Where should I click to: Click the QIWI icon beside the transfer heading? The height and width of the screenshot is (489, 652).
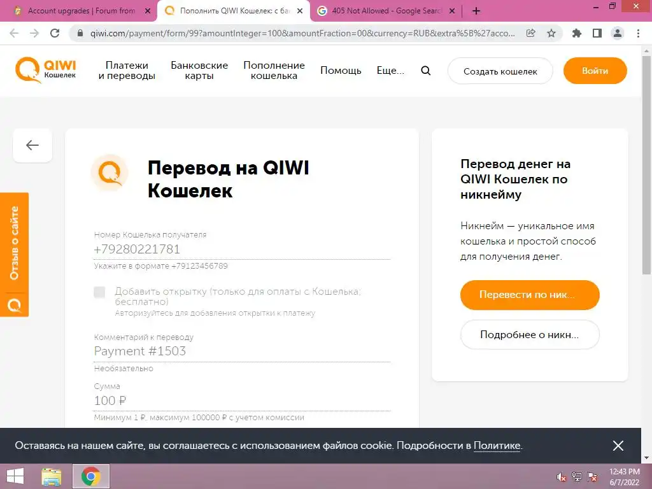pos(110,173)
